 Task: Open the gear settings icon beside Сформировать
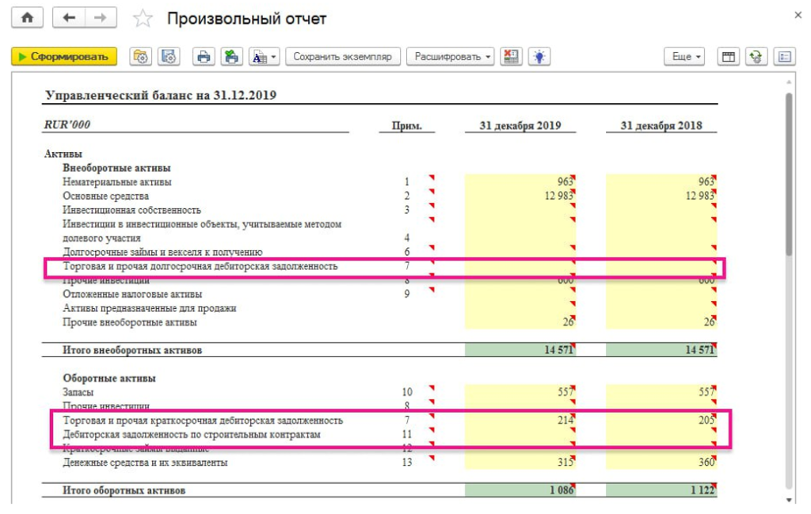pyautogui.click(x=141, y=57)
